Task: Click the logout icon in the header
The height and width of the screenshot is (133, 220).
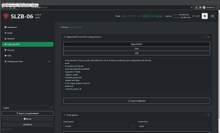Action: pyautogui.click(x=213, y=16)
